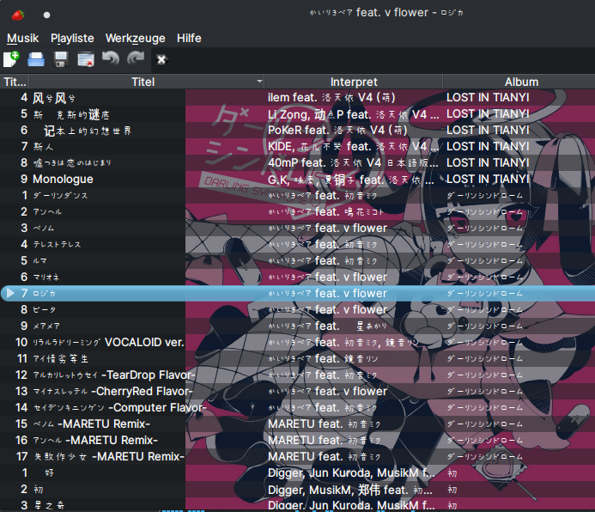This screenshot has height=512, width=595.
Task: Select track 14 -Computer Flavor-
Action: pos(119,407)
